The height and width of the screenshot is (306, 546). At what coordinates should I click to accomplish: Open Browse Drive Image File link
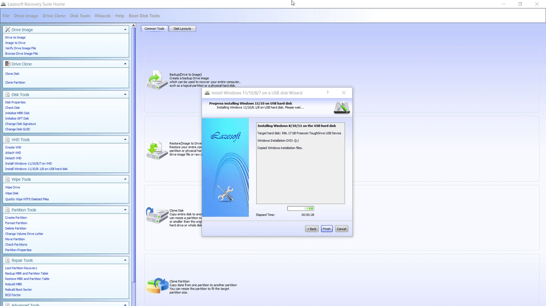tap(22, 54)
